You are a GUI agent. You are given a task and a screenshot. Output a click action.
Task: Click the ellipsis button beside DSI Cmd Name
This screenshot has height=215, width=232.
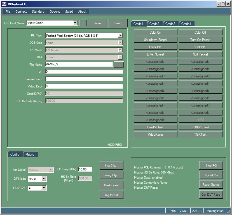[x=83, y=23]
